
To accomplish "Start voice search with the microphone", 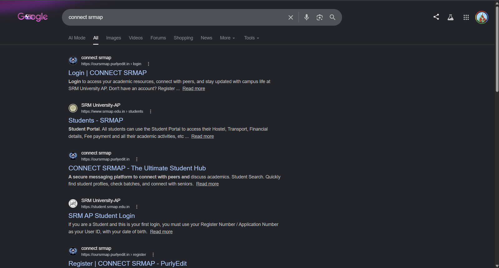I will 307,17.
